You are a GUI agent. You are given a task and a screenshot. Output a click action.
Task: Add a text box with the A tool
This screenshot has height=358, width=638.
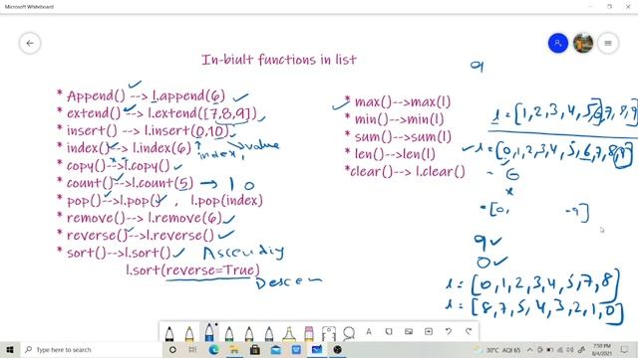(369, 331)
